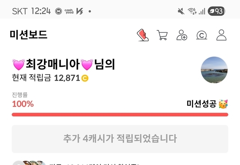Tap the 최강매니아 nickname heading
The height and width of the screenshot is (165, 240).
coord(63,64)
